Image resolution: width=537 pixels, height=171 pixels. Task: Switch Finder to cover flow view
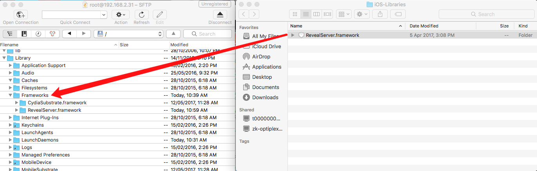click(x=327, y=14)
